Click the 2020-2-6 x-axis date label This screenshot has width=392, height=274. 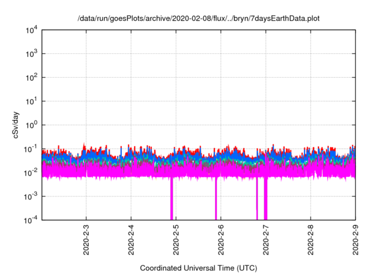click(221, 240)
